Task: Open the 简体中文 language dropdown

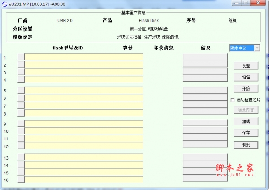Action: pyautogui.click(x=257, y=48)
